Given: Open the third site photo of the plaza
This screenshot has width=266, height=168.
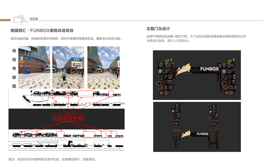Looking at the screenshot, I should coord(104,68).
